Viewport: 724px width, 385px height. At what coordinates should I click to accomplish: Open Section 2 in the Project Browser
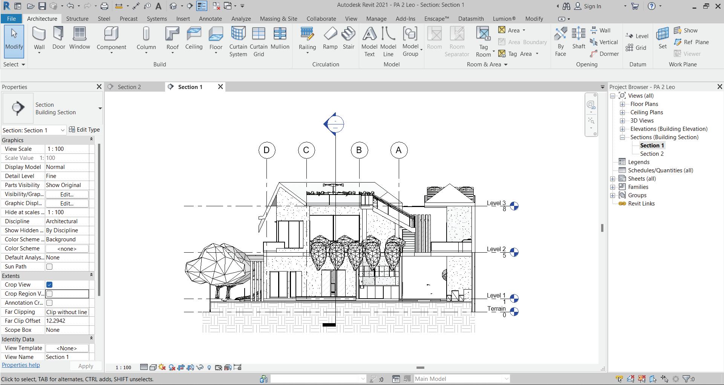point(652,154)
